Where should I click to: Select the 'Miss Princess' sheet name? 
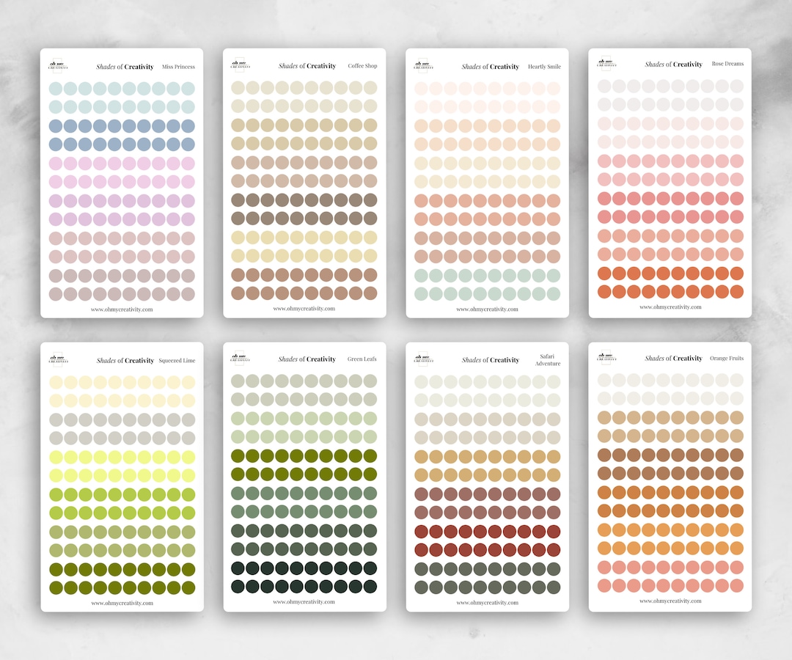[178, 67]
